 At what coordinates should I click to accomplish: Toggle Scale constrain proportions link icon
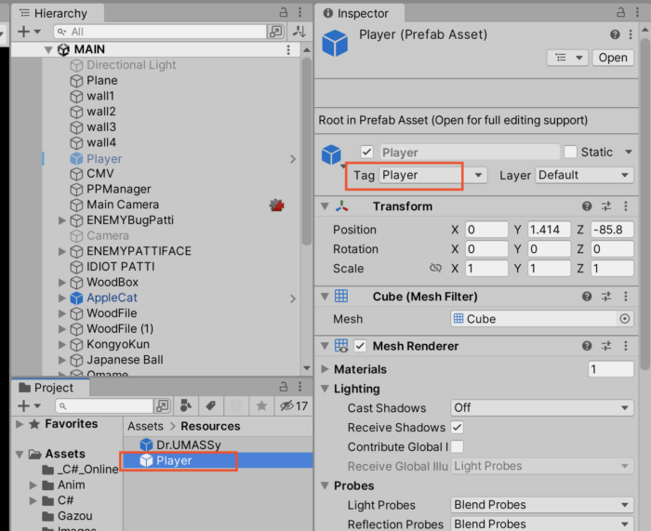tap(435, 268)
